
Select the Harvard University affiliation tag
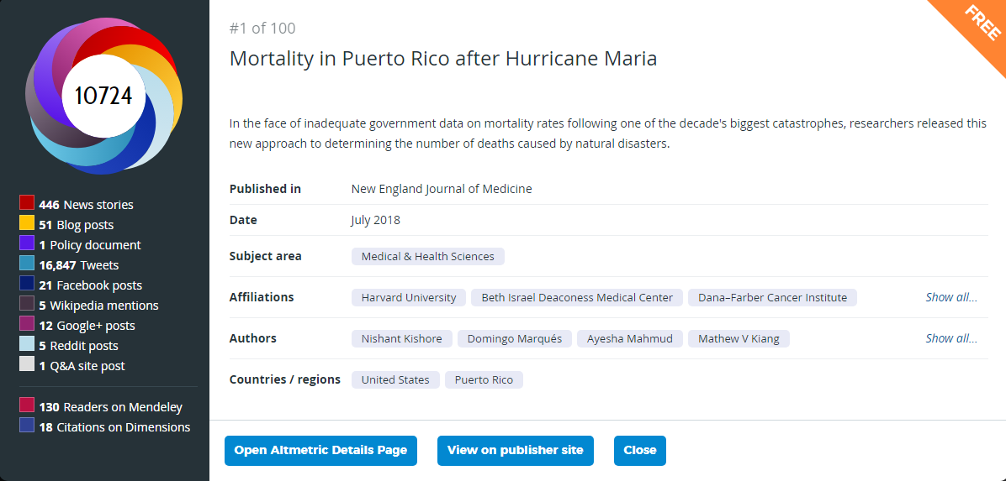[x=409, y=297]
